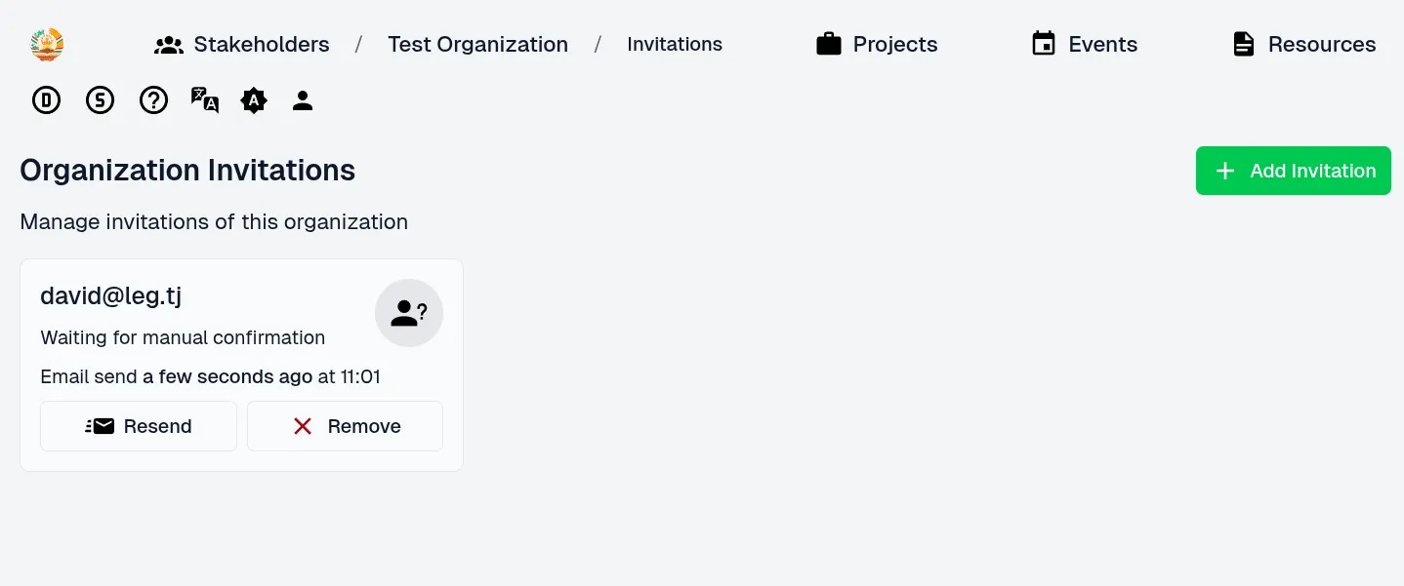This screenshot has width=1404, height=586.
Task: Open the help question mark icon
Action: coord(153,100)
